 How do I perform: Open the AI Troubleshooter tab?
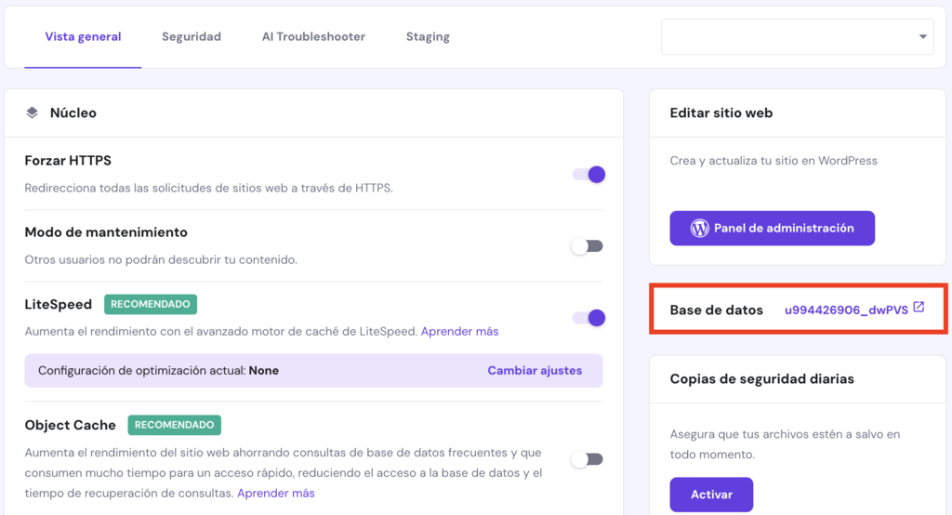coord(313,37)
